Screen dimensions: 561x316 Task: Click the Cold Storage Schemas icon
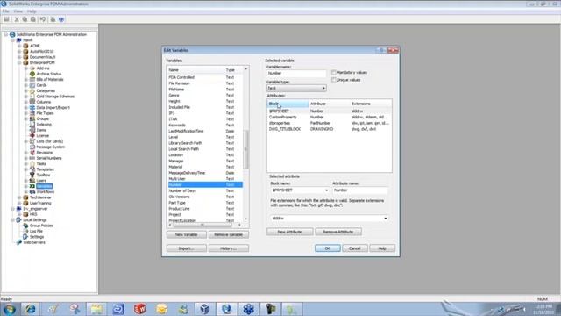[32, 97]
